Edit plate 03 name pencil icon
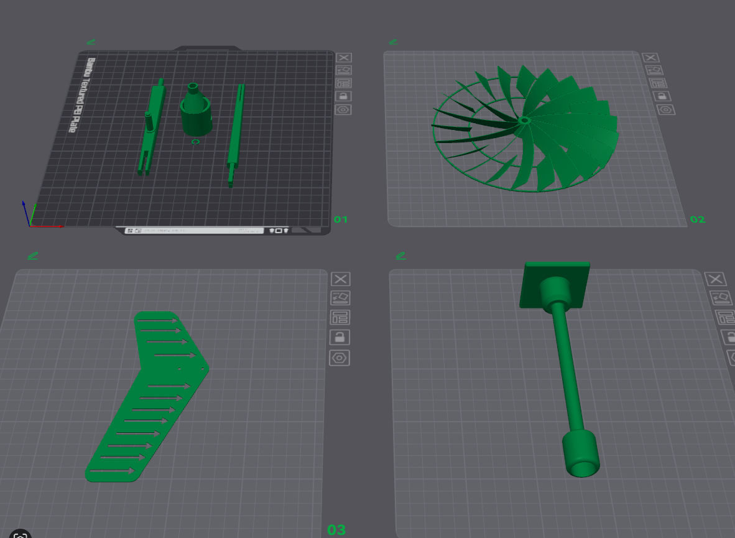The height and width of the screenshot is (538, 735). (33, 256)
